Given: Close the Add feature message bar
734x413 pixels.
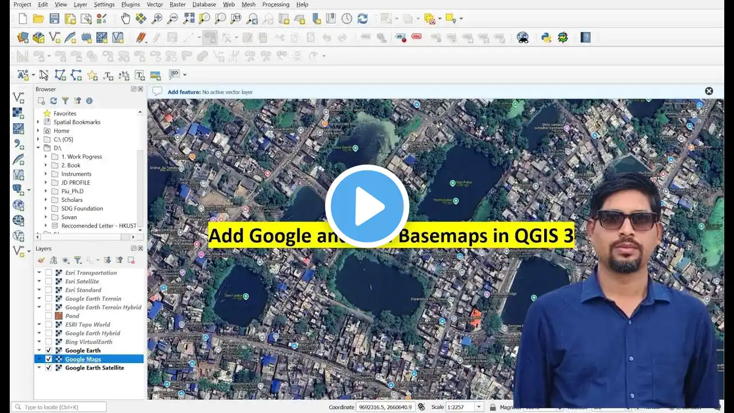Looking at the screenshot, I should [709, 91].
